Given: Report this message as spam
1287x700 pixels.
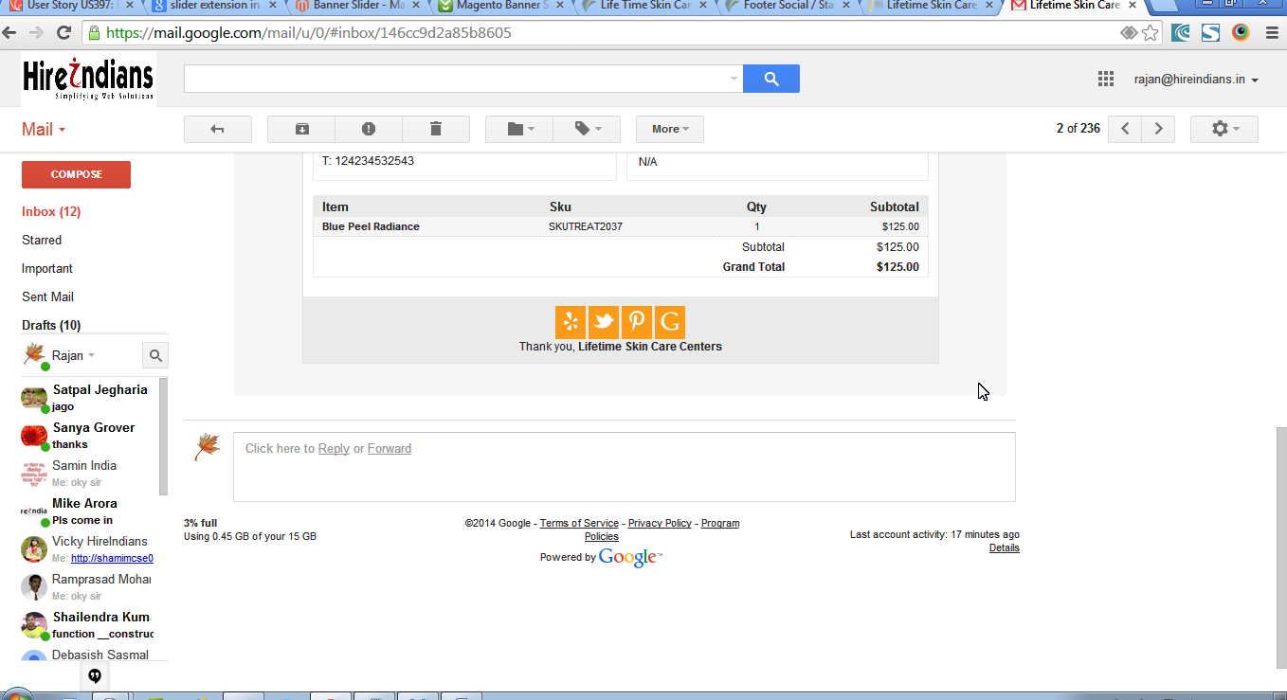Looking at the screenshot, I should (369, 129).
